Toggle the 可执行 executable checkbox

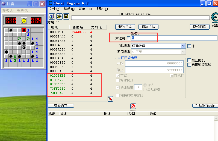(172, 76)
